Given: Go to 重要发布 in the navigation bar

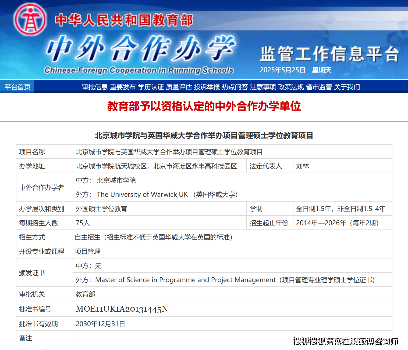Looking at the screenshot, I should (123, 87).
